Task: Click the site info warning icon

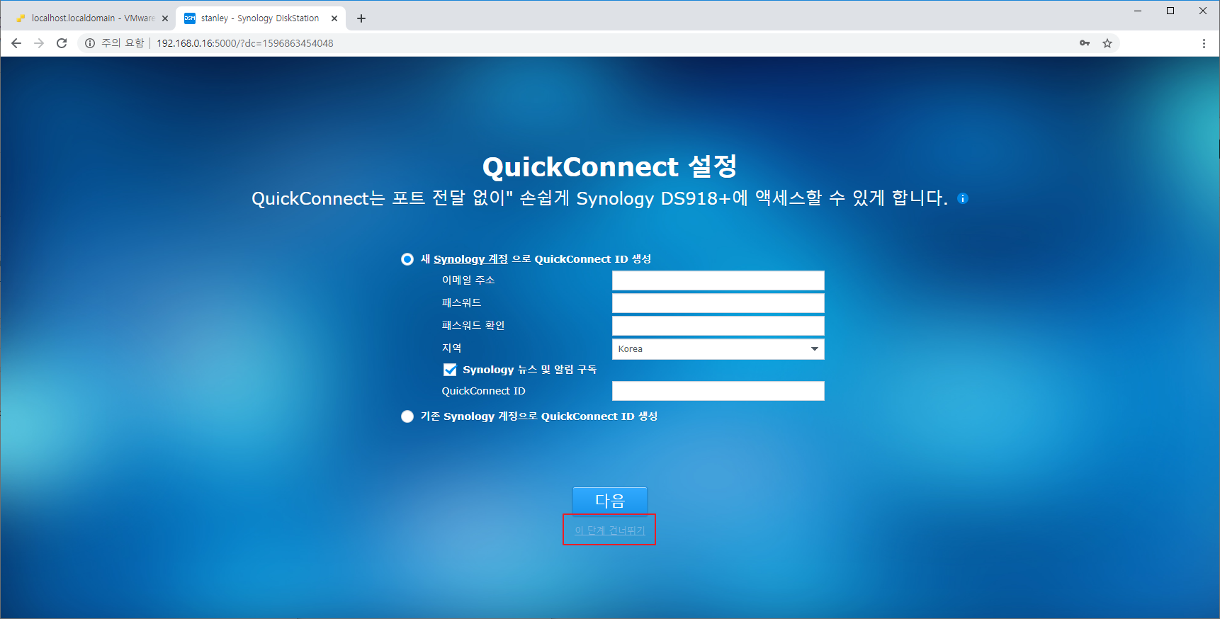Action: click(90, 43)
